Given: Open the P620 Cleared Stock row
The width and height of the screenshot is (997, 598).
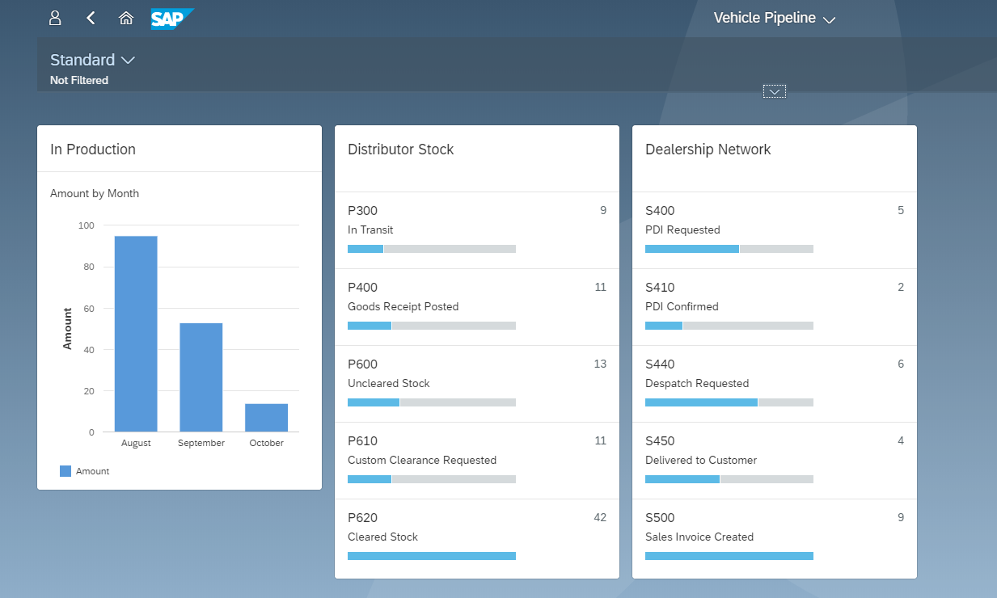Looking at the screenshot, I should coord(477,538).
